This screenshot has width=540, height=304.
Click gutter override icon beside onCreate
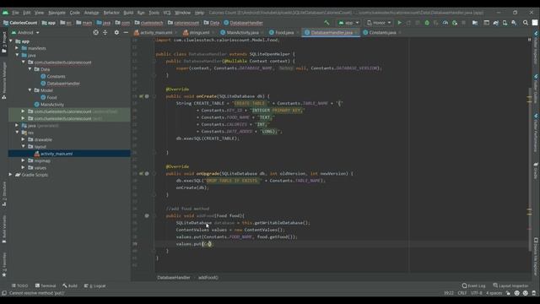[141, 96]
